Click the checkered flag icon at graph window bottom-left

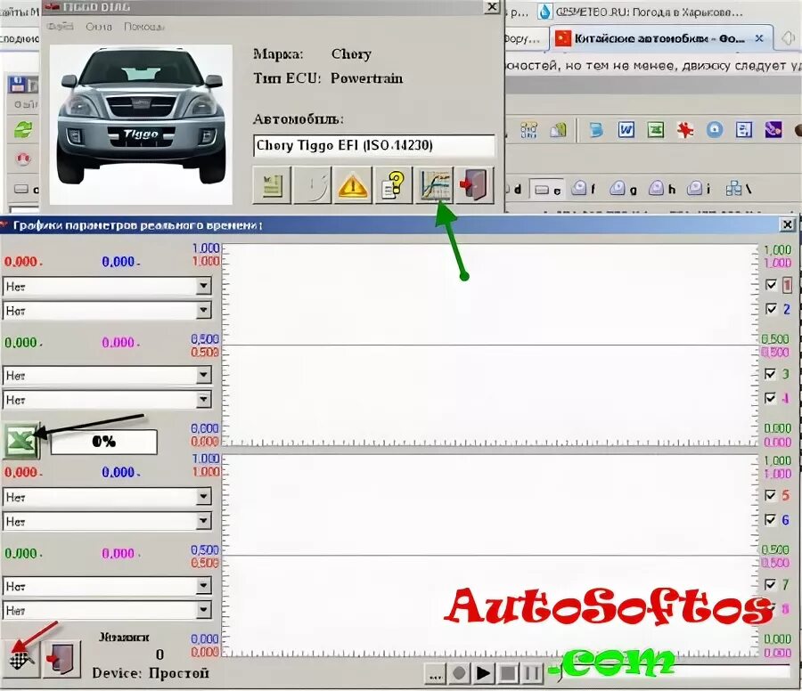point(20,659)
